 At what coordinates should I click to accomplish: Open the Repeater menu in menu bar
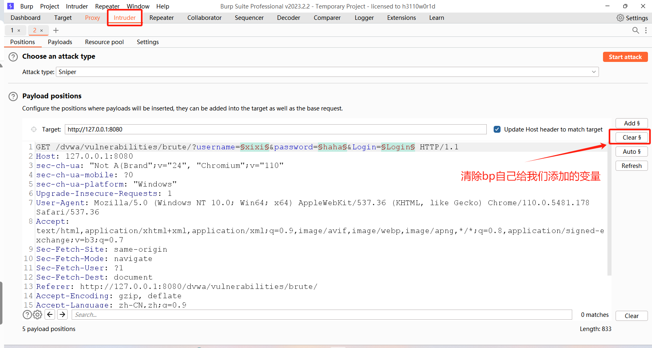[107, 6]
